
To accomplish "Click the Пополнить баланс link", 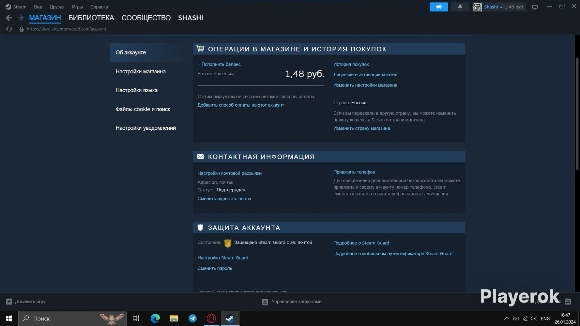I will [x=219, y=64].
